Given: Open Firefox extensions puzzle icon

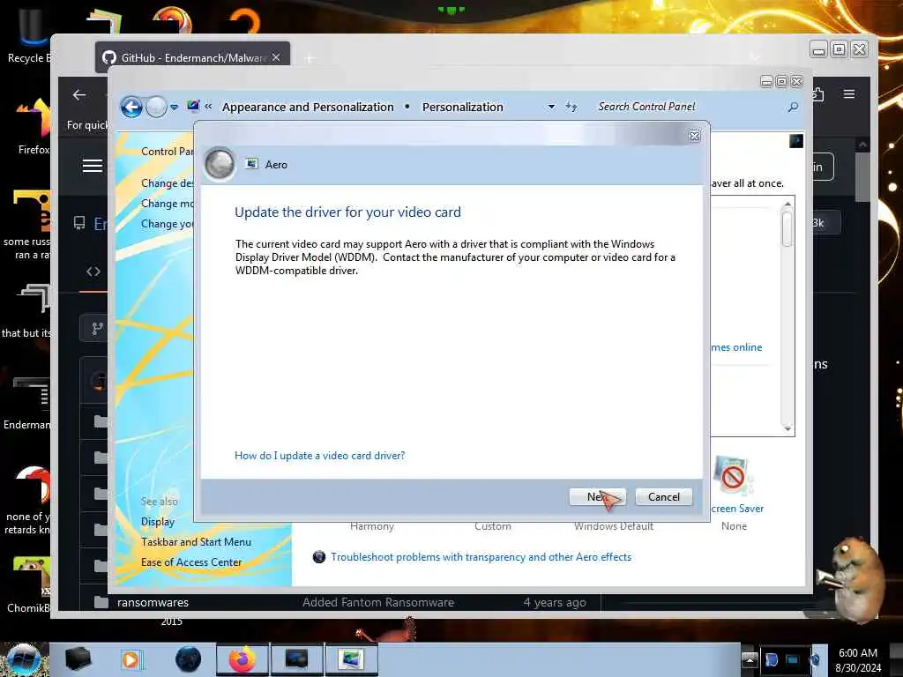Looking at the screenshot, I should [818, 93].
